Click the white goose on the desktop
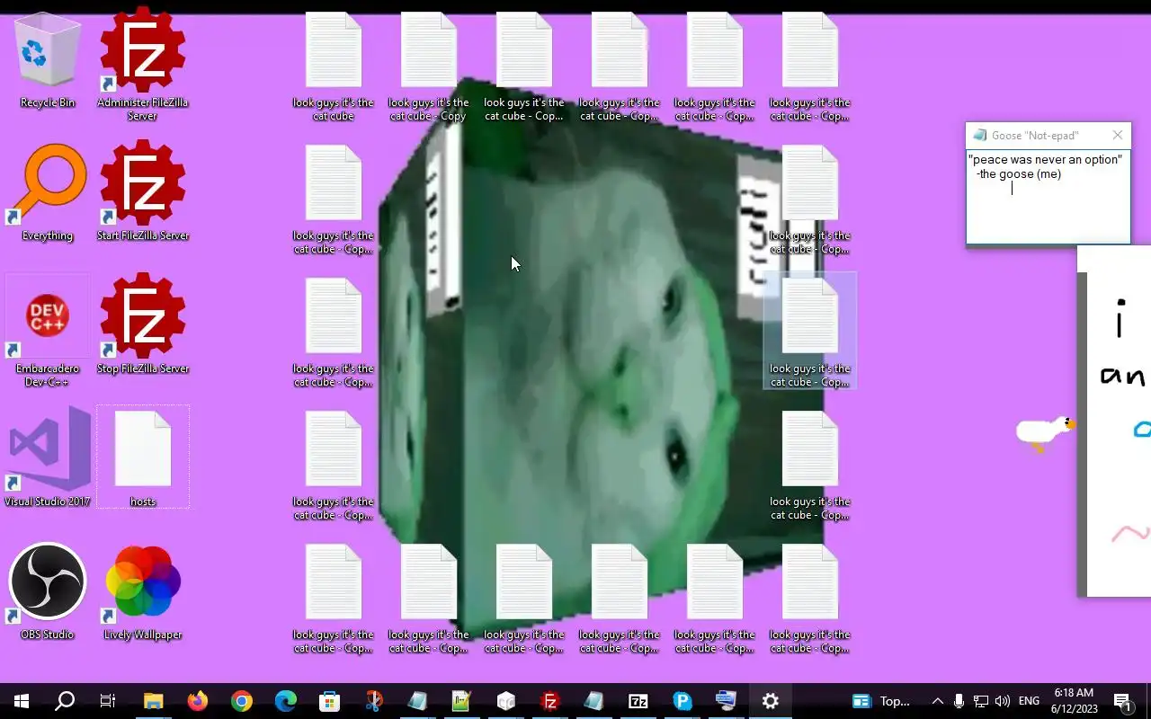The image size is (1151, 719). point(1045,433)
